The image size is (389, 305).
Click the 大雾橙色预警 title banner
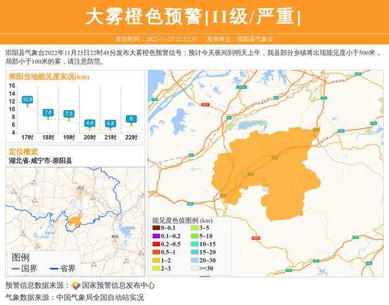point(194,15)
